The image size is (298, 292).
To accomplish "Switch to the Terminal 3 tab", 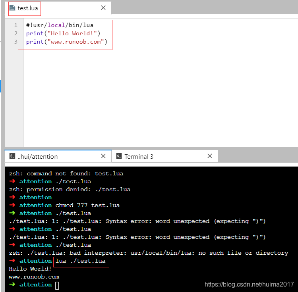I will (165, 156).
